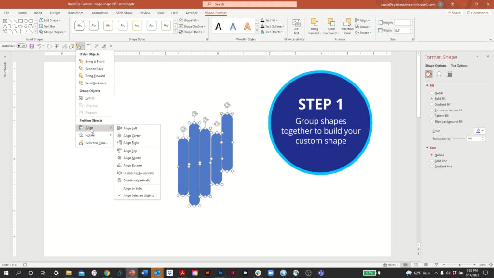Open the Size & Properties icon

point(449,73)
